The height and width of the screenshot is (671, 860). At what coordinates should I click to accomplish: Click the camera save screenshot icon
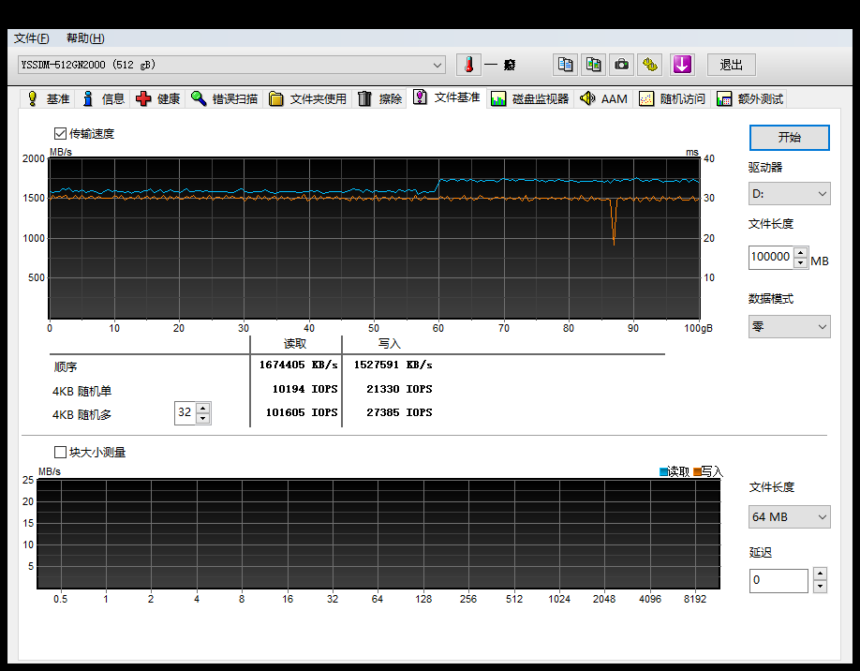tap(621, 65)
